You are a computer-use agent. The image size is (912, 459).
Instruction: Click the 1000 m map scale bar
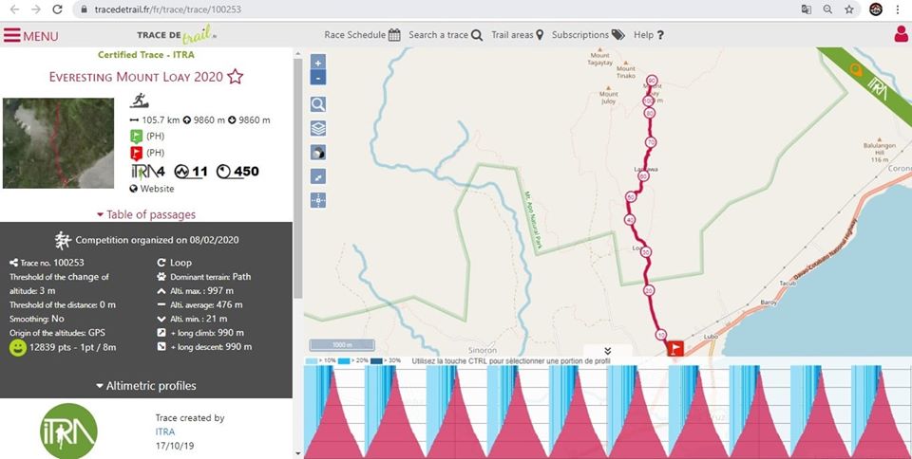coord(342,345)
